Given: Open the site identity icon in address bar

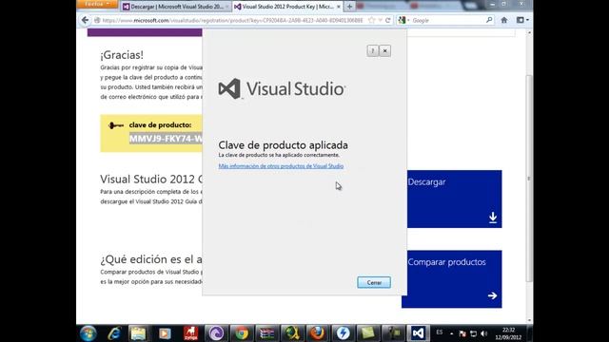Looking at the screenshot, I should point(97,20).
